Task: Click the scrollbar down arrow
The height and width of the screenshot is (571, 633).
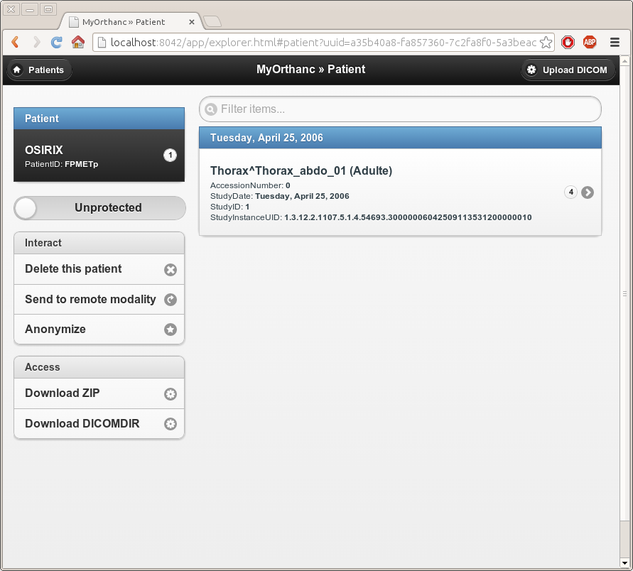Action: pos(624,562)
